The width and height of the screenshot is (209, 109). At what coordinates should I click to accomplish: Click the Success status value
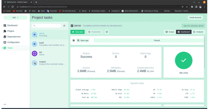coord(86,57)
